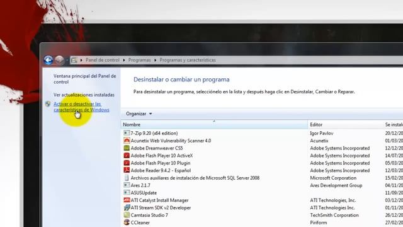The height and width of the screenshot is (227, 403).
Task: Click the Piriform editor cell
Action: click(319, 223)
